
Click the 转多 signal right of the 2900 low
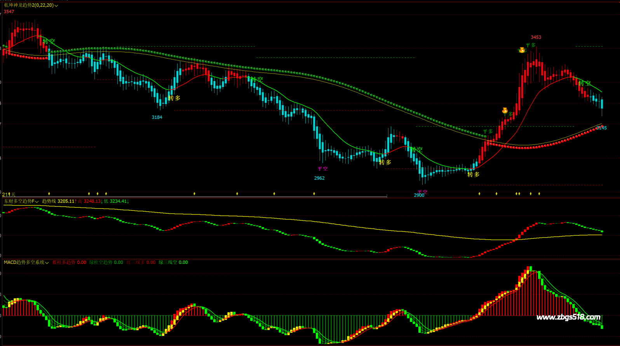[473, 175]
